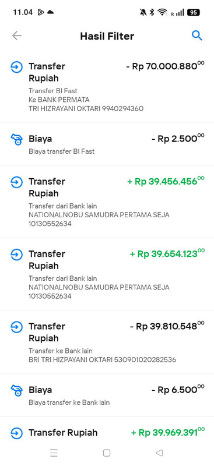The image size is (214, 466).
Task: Tap the Android home square button
Action: click(107, 453)
